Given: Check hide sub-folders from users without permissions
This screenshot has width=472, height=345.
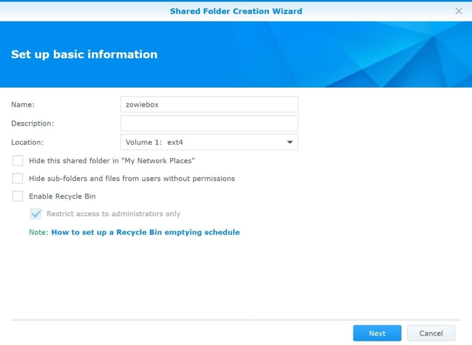Looking at the screenshot, I should (x=17, y=178).
